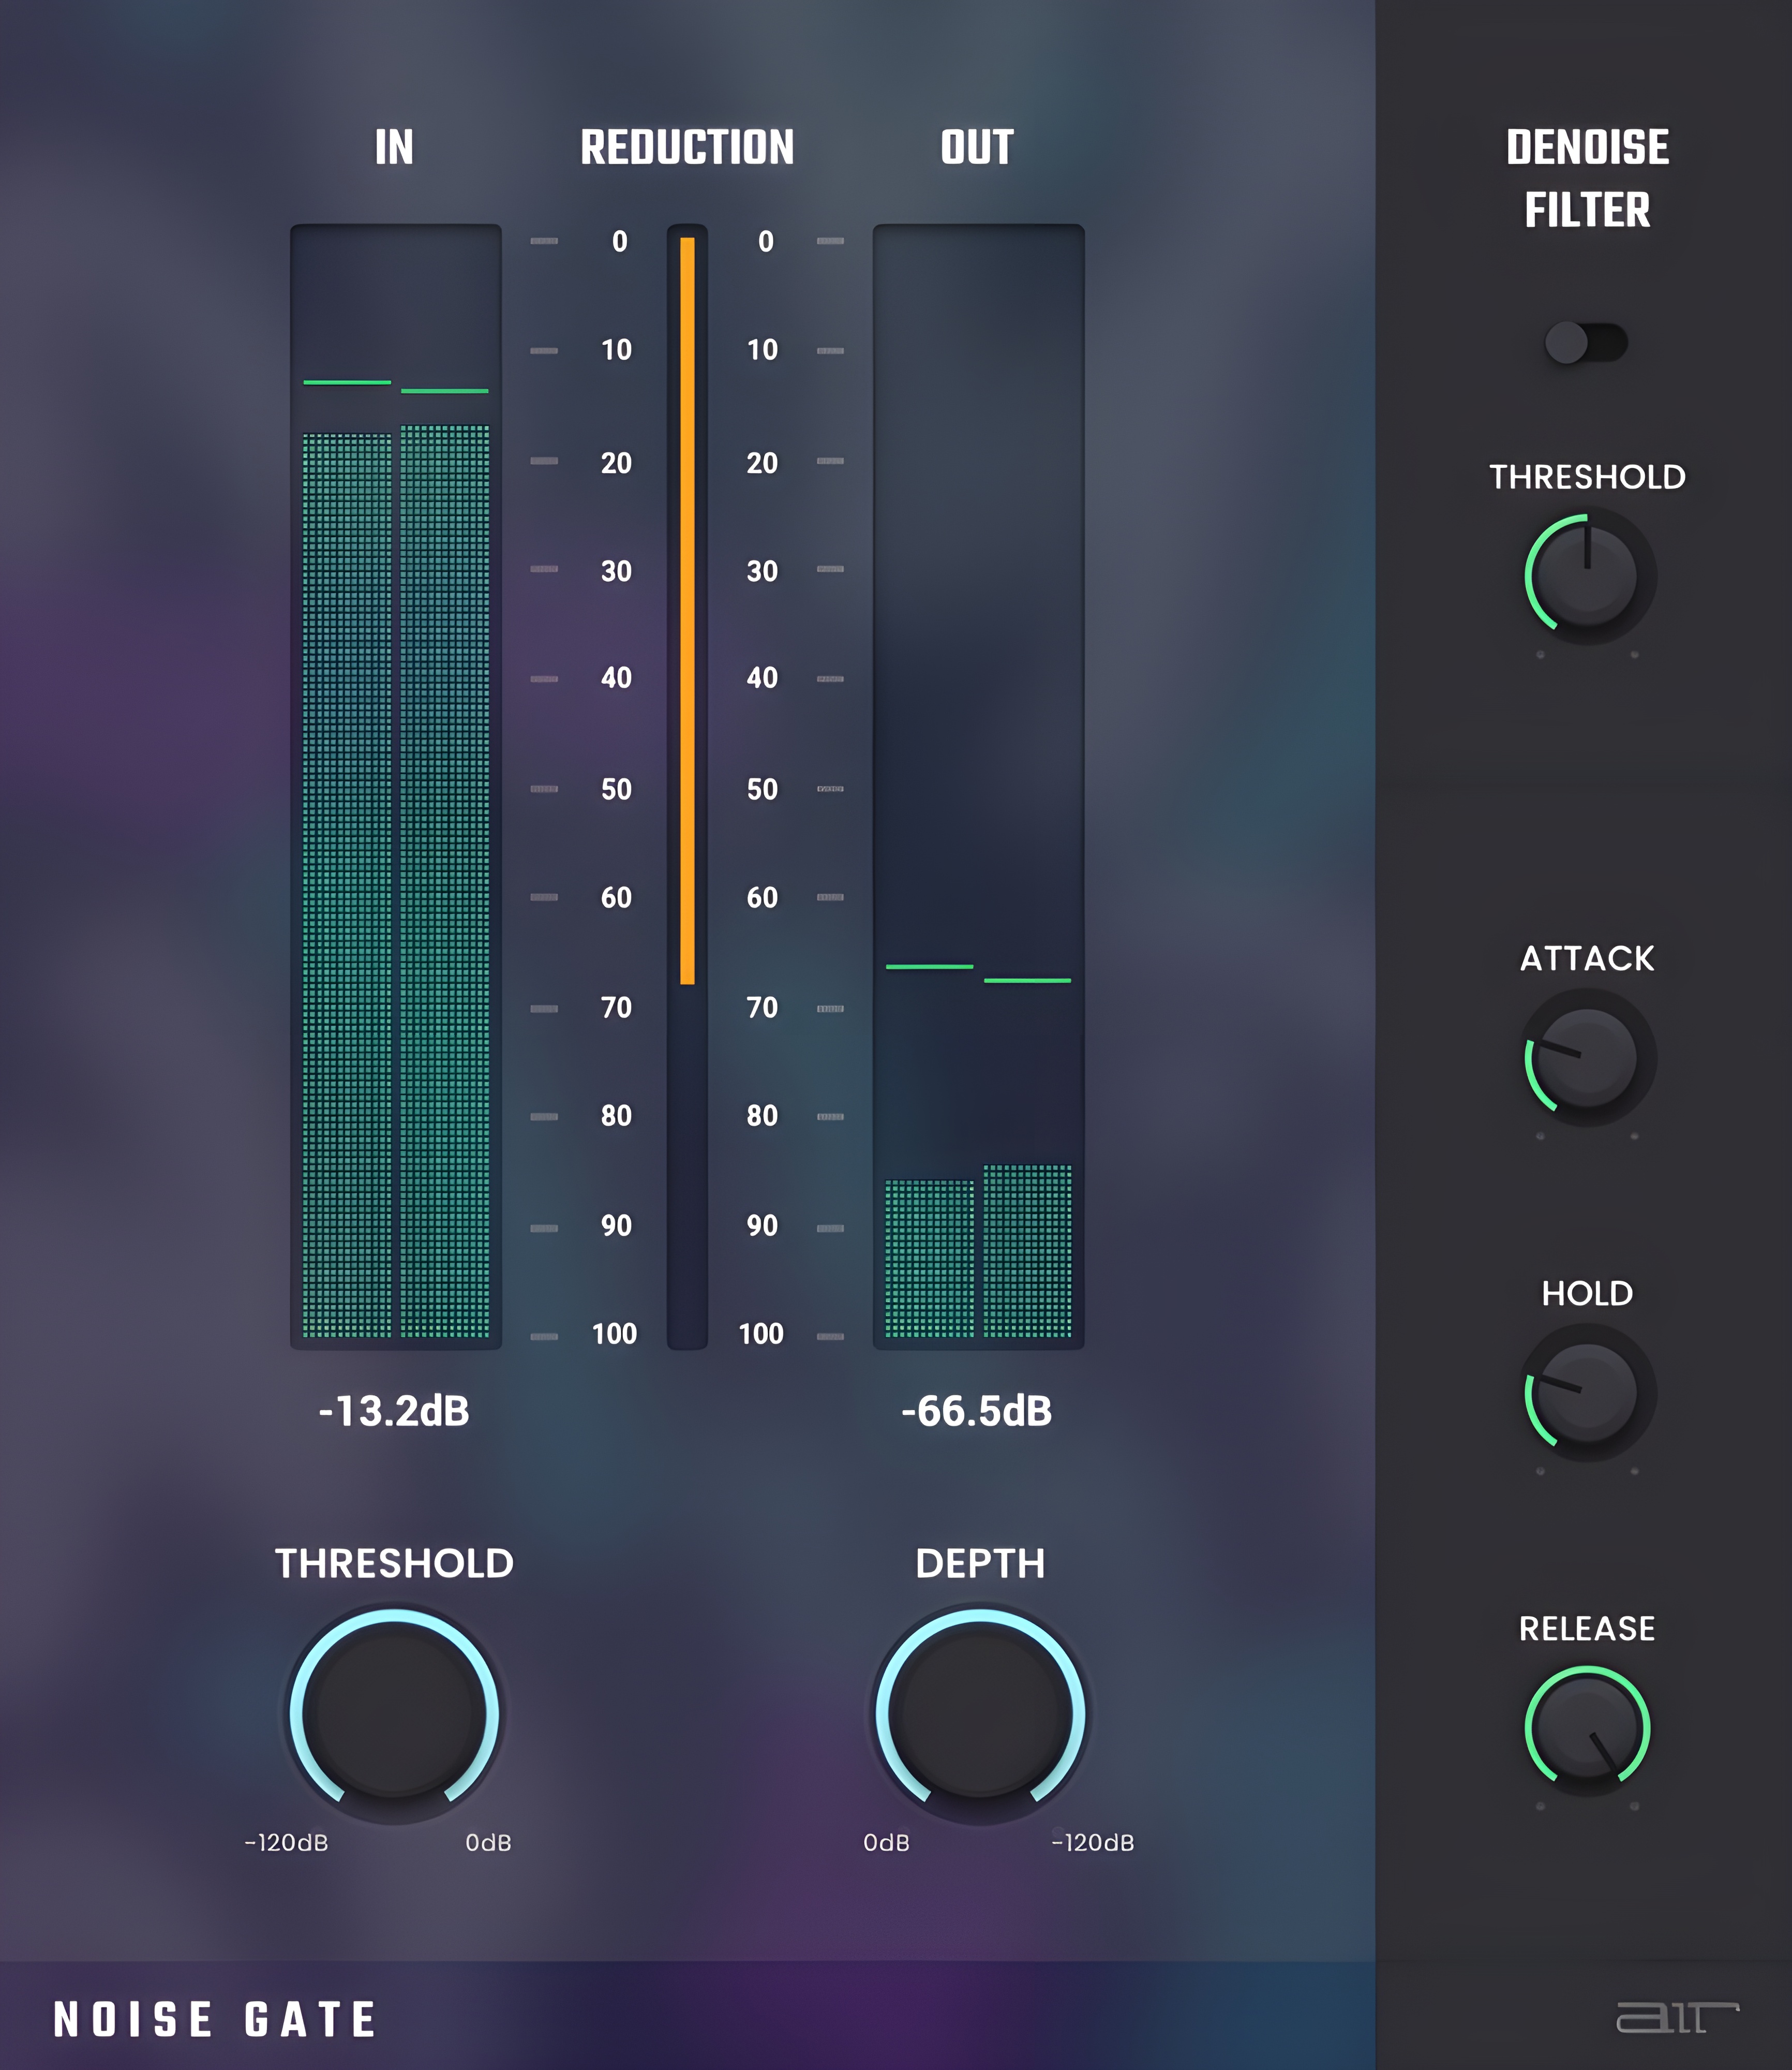
Task: Click the large Depth knob
Action: [980, 1712]
